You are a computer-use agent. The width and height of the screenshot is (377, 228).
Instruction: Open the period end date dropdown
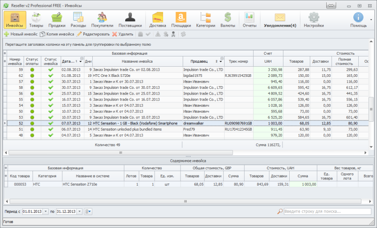[80, 212]
